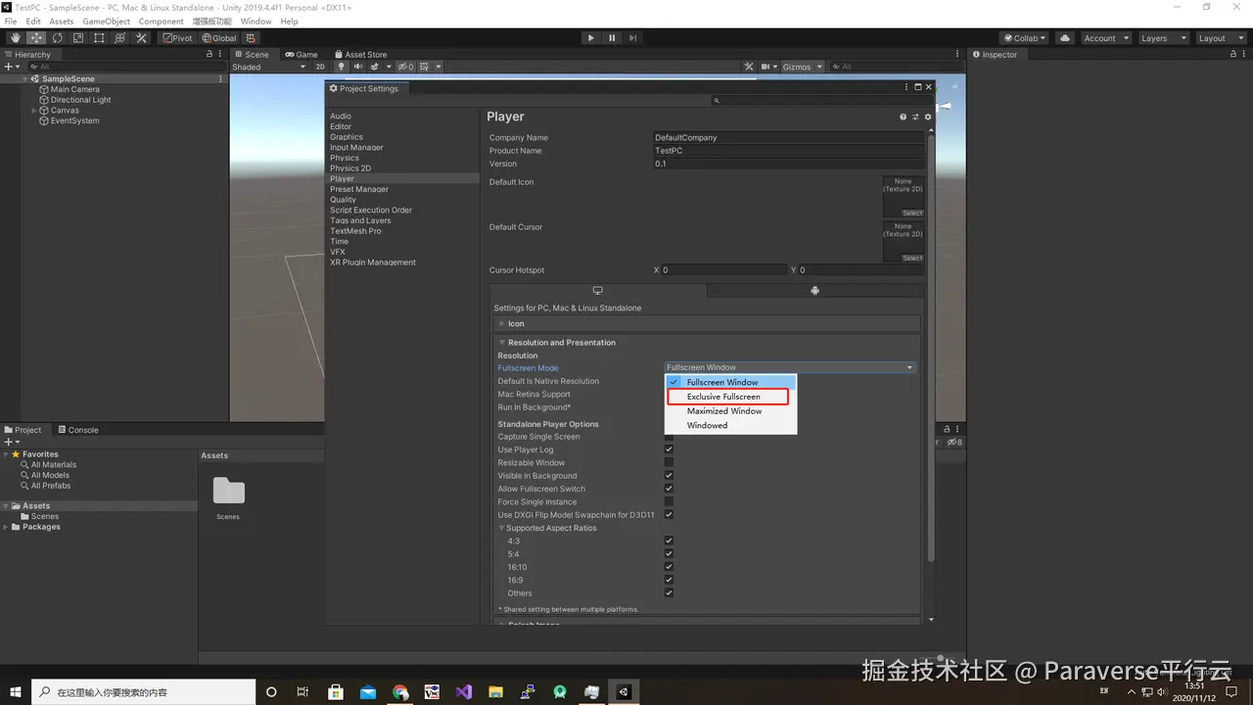Open Windows Task View icon
The width and height of the screenshot is (1253, 705).
tap(302, 692)
